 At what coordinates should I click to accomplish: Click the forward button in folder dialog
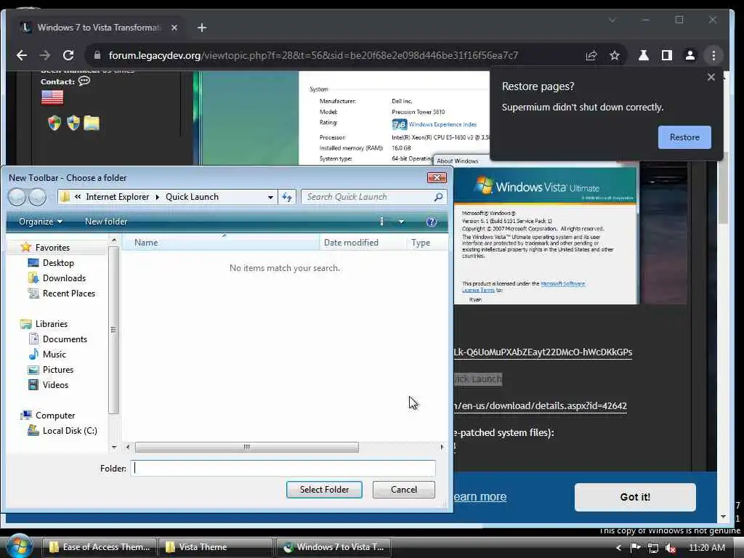(x=38, y=197)
